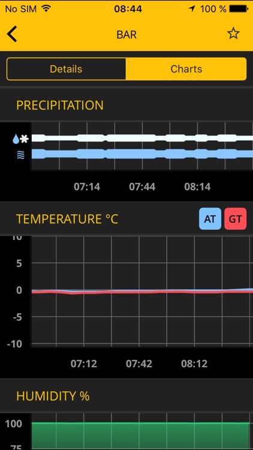
Task: Tap the green humidity chart area
Action: coord(140,436)
